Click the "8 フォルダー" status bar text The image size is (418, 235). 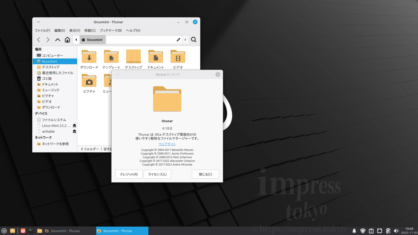[90, 149]
